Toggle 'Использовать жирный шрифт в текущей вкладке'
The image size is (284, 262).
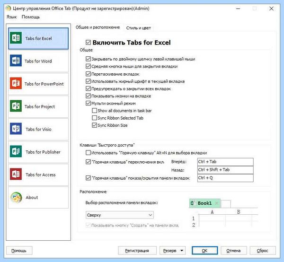point(88,81)
